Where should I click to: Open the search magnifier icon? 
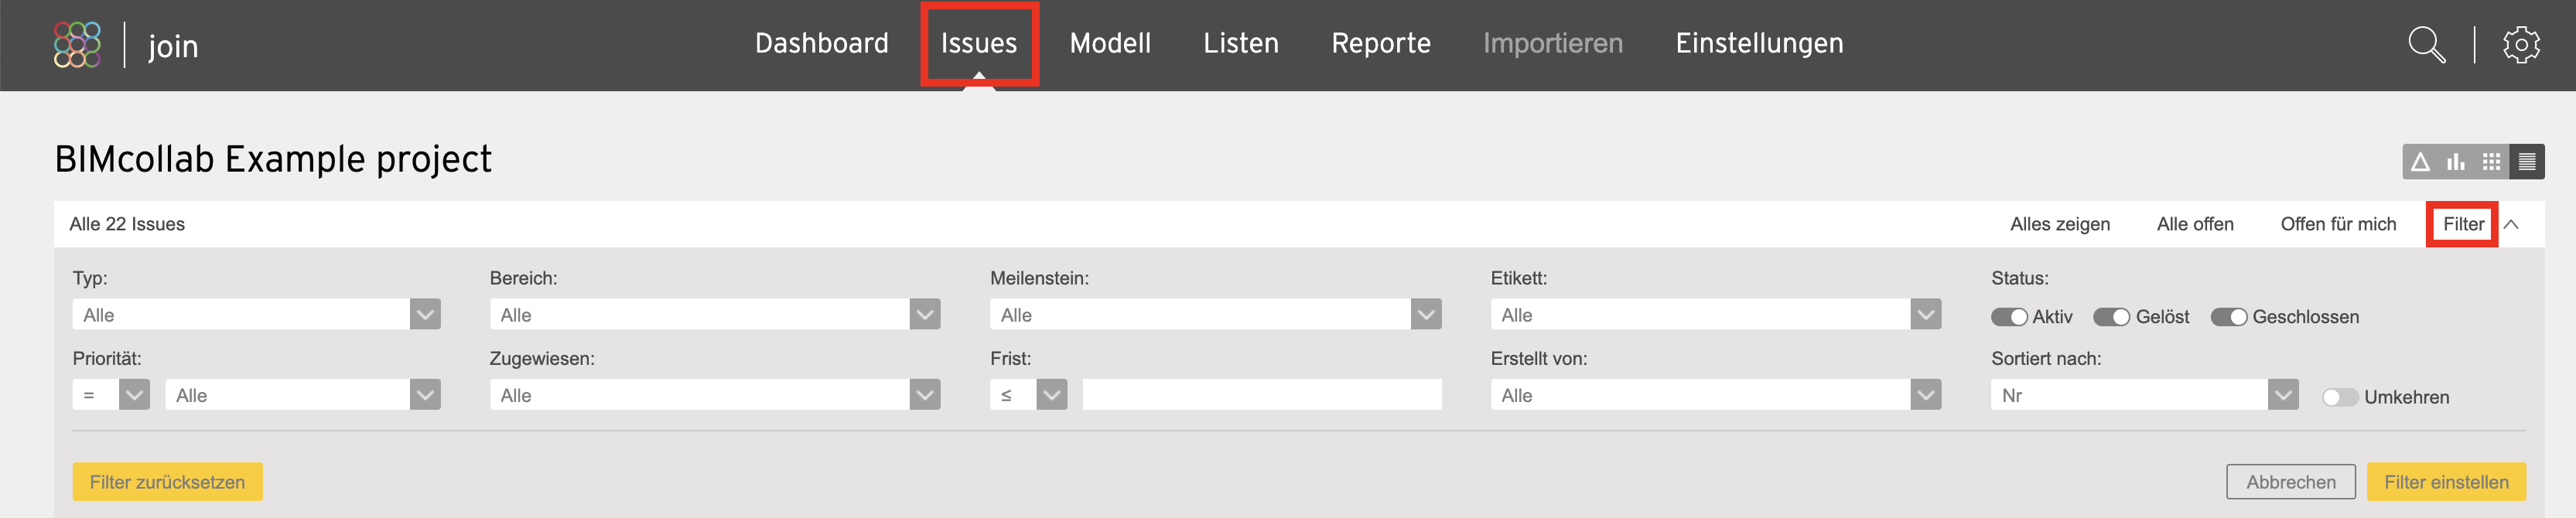click(2426, 45)
